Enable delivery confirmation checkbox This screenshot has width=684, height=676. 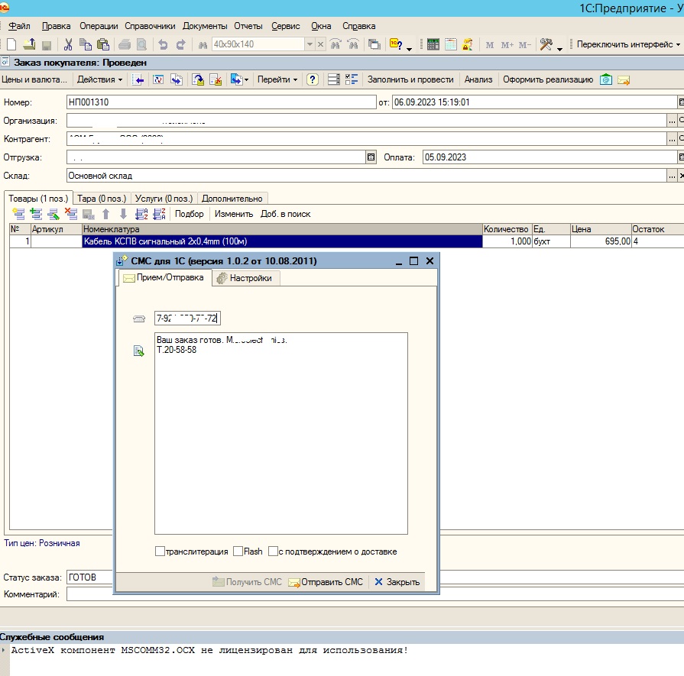click(x=273, y=551)
